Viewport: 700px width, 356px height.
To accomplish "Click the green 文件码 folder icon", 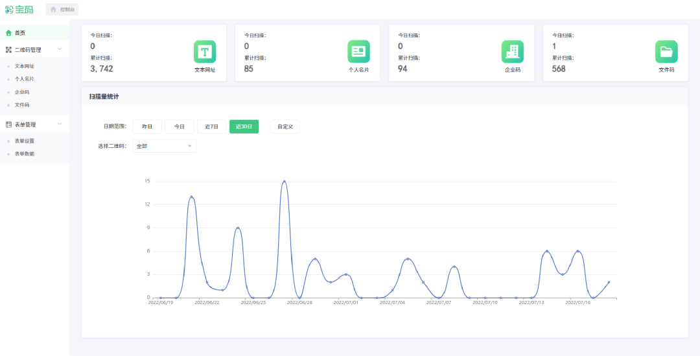I will click(x=666, y=52).
